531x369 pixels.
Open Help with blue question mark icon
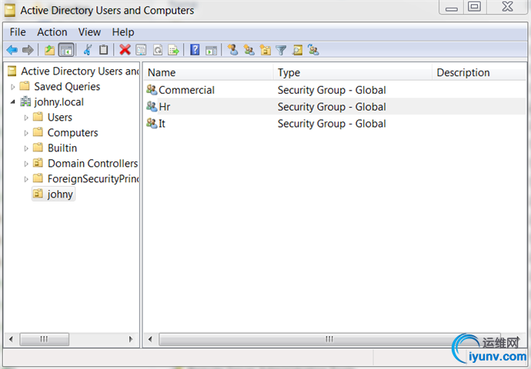click(195, 50)
